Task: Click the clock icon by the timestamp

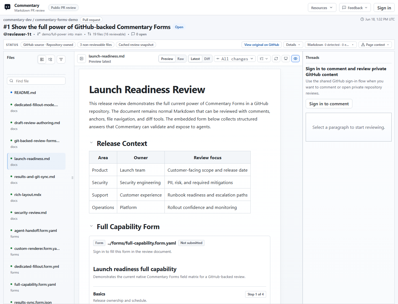Action: point(362,19)
